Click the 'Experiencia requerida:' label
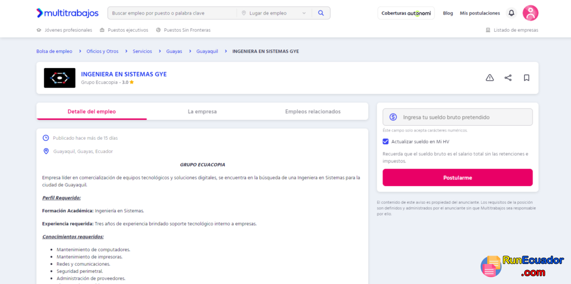Image resolution: width=571 pixels, height=284 pixels. (x=67, y=224)
